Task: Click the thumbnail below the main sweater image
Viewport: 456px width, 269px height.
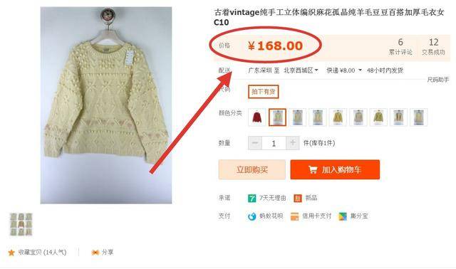Action: click(21, 224)
